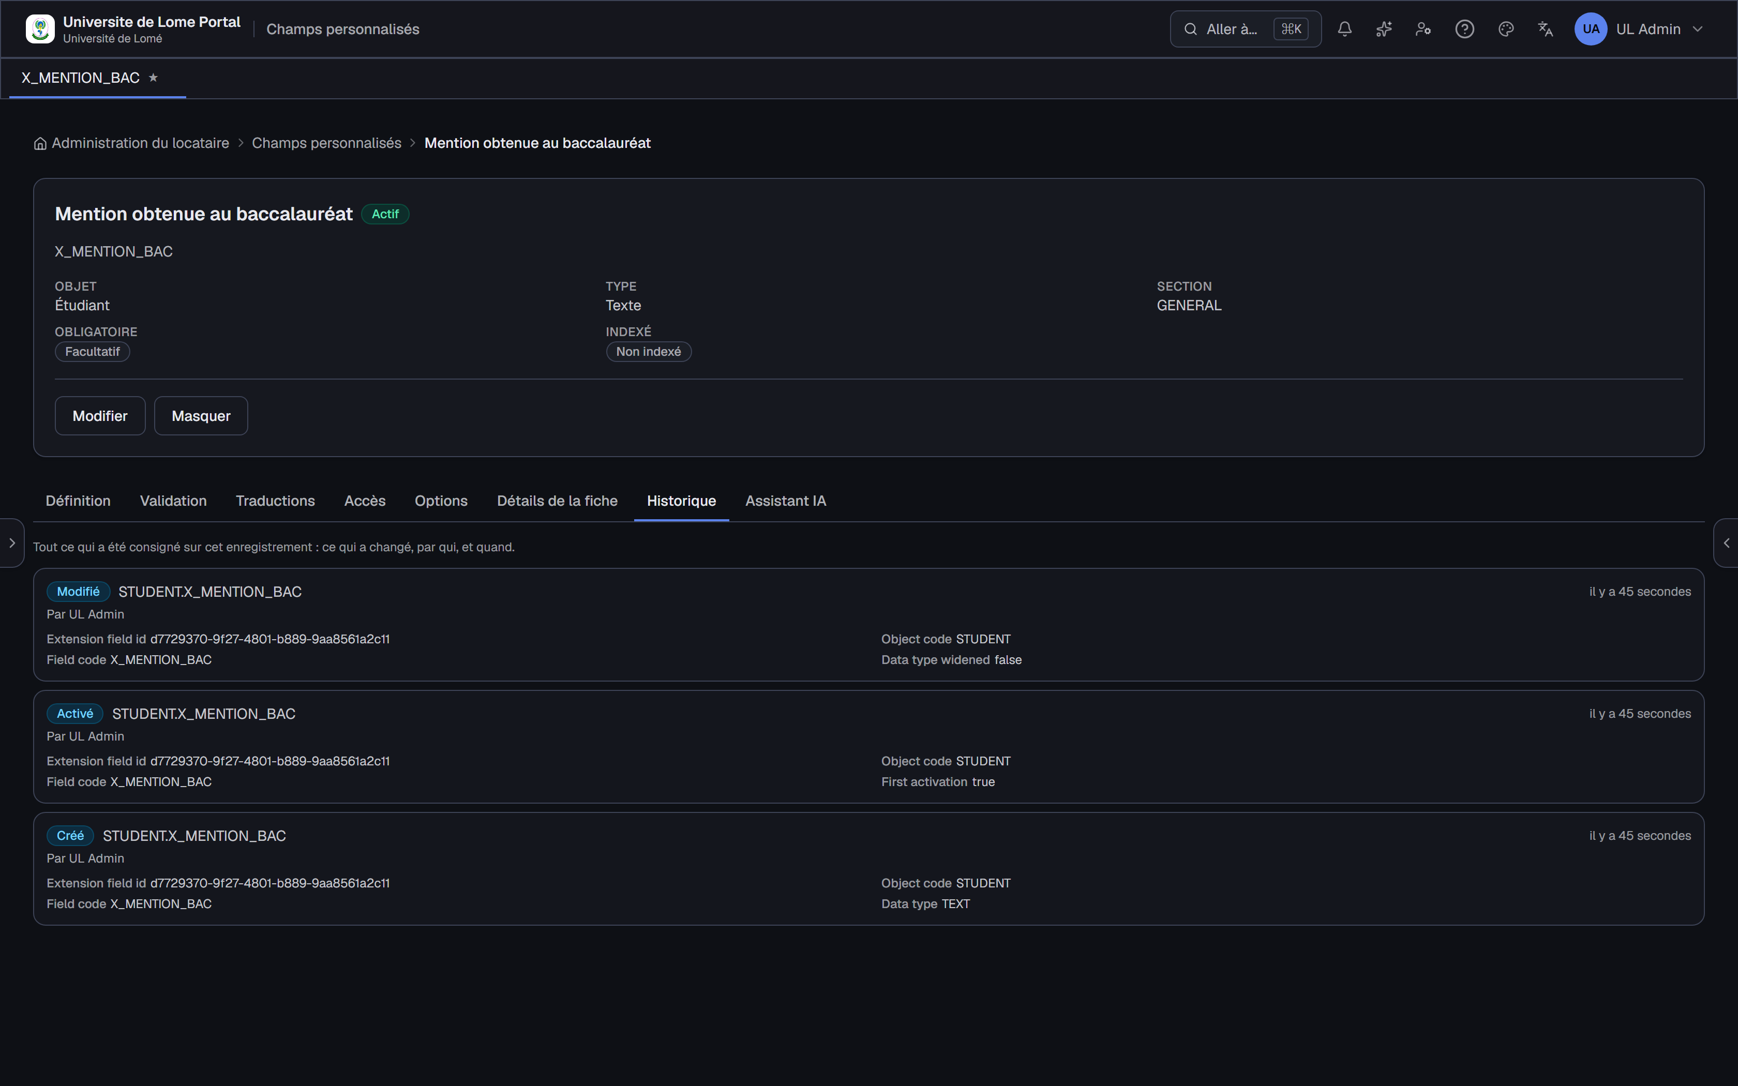The height and width of the screenshot is (1086, 1738).
Task: Open the notifications bell
Action: coord(1344,29)
